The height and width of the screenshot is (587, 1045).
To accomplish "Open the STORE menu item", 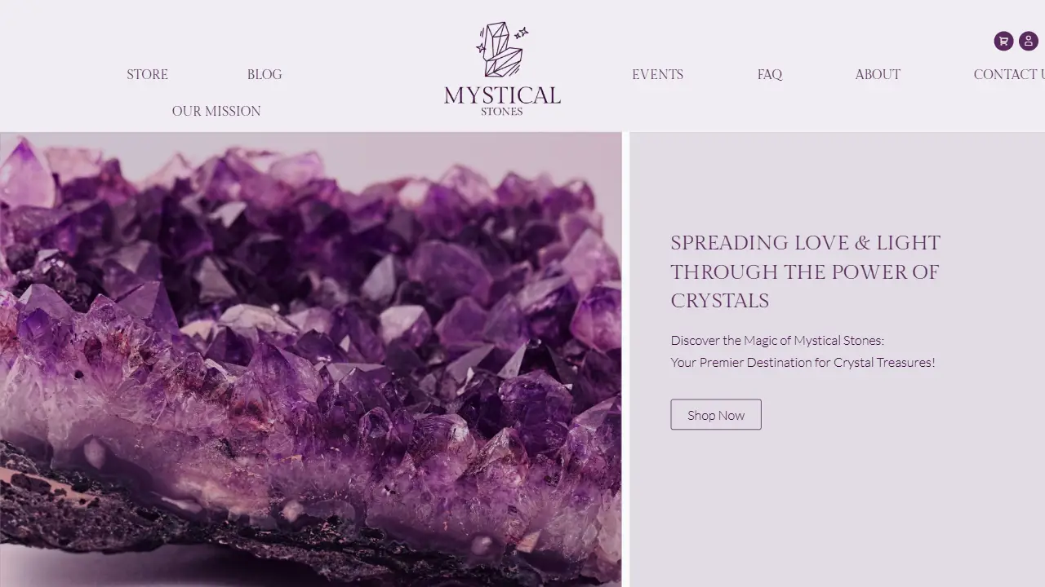I will click(x=147, y=74).
